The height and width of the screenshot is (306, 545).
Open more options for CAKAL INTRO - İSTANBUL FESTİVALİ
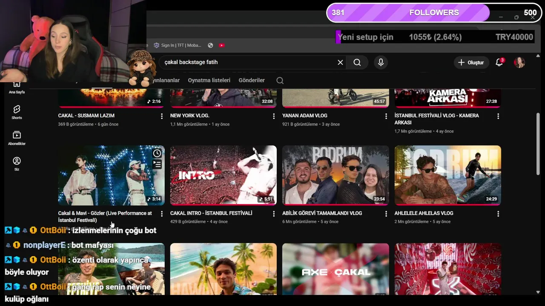(274, 214)
